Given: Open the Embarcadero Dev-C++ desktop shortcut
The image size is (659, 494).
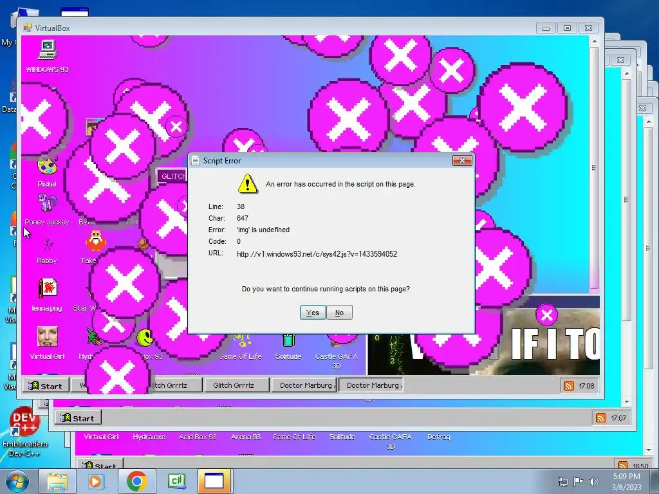Looking at the screenshot, I should pyautogui.click(x=24, y=432).
